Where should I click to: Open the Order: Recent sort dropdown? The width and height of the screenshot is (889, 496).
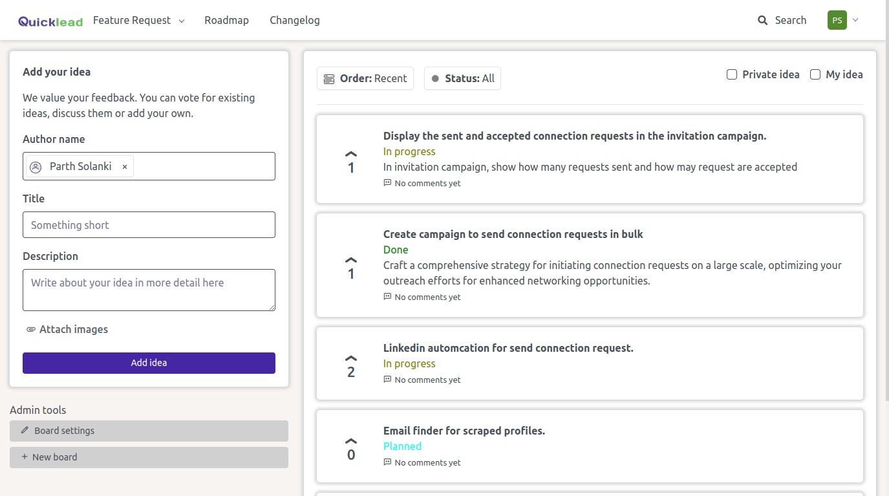(365, 78)
